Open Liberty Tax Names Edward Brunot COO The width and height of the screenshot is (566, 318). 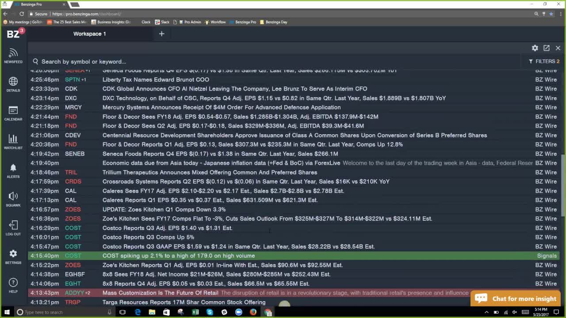tap(156, 79)
